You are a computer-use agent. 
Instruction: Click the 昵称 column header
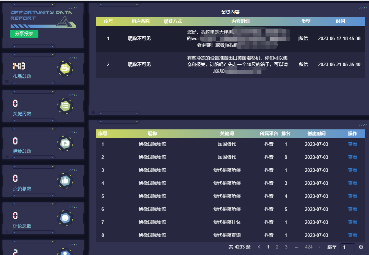tap(152, 134)
